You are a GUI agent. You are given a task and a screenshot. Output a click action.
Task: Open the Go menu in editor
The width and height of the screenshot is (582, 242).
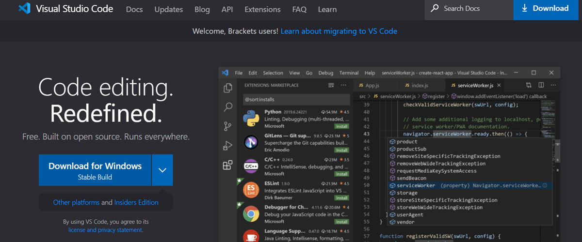click(309, 73)
